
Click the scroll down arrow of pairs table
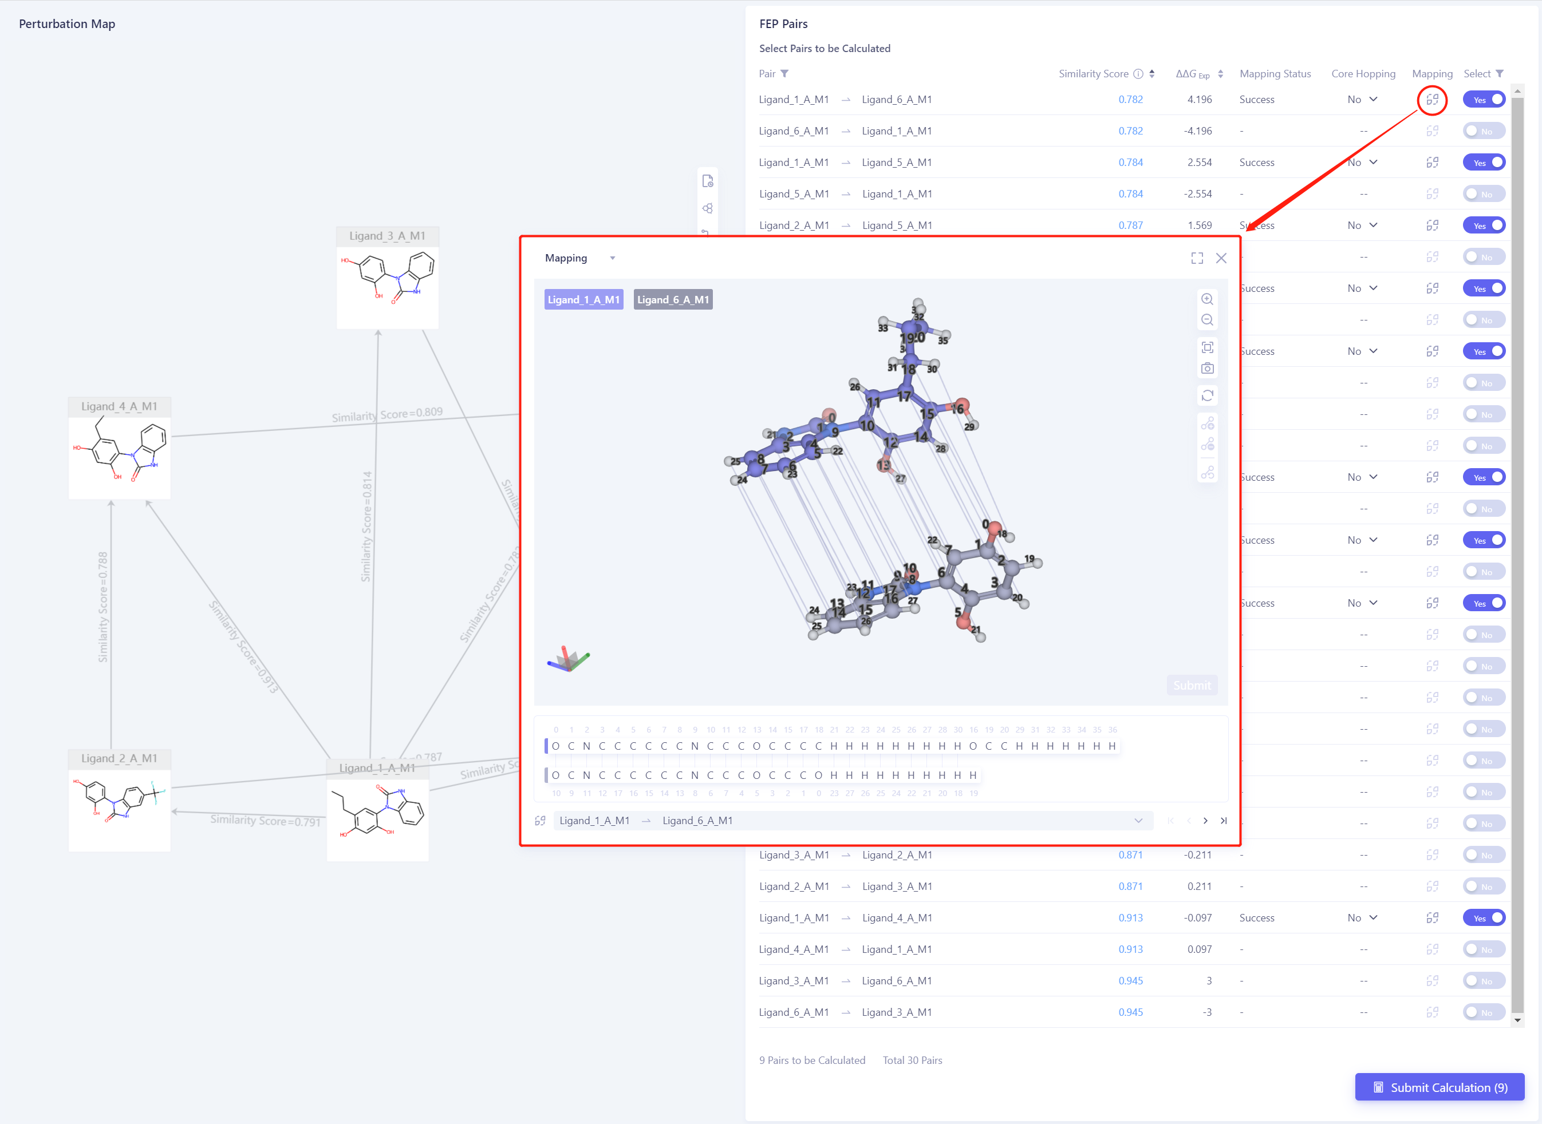[1517, 1020]
